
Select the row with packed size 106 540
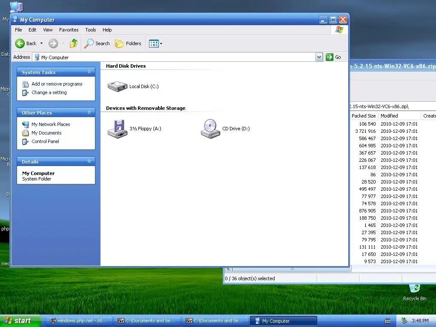pos(393,124)
